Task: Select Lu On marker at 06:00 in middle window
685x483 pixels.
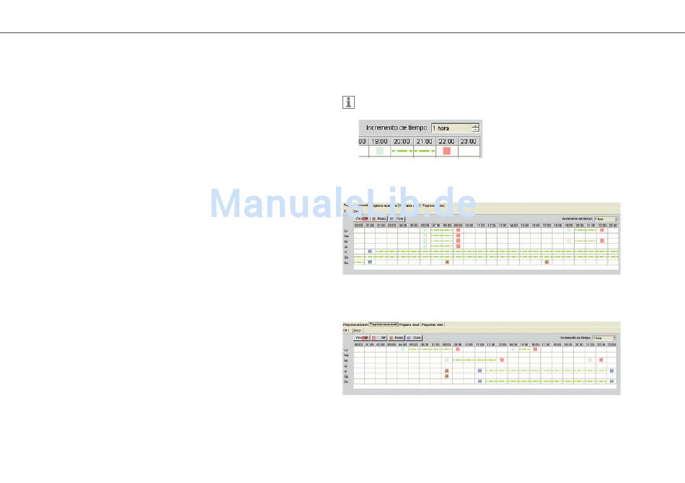Action: pyautogui.click(x=425, y=230)
